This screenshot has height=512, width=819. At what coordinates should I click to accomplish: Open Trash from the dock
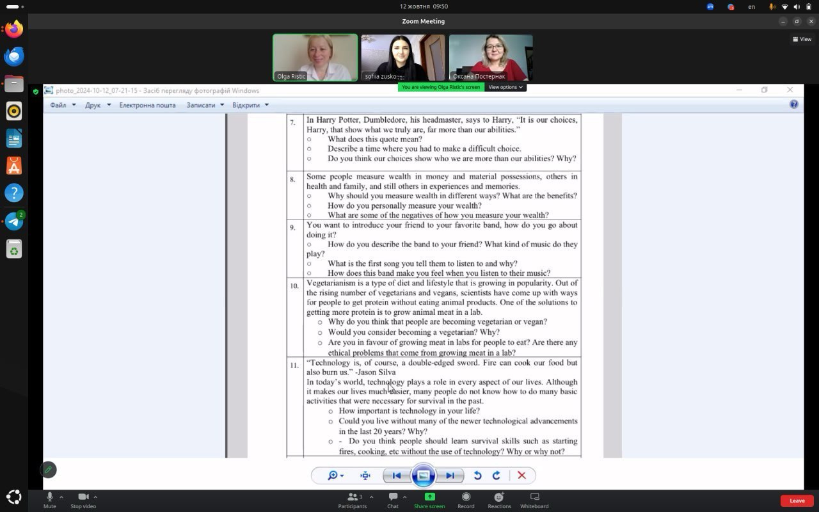point(14,249)
